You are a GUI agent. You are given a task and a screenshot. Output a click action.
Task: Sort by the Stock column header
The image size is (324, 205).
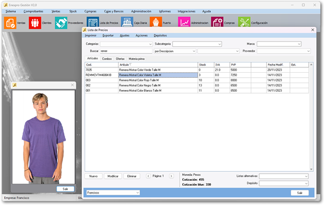206,65
